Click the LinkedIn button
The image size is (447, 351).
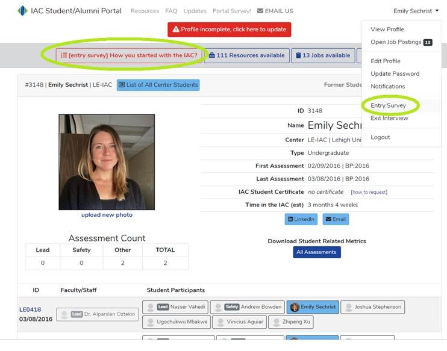tap(301, 219)
